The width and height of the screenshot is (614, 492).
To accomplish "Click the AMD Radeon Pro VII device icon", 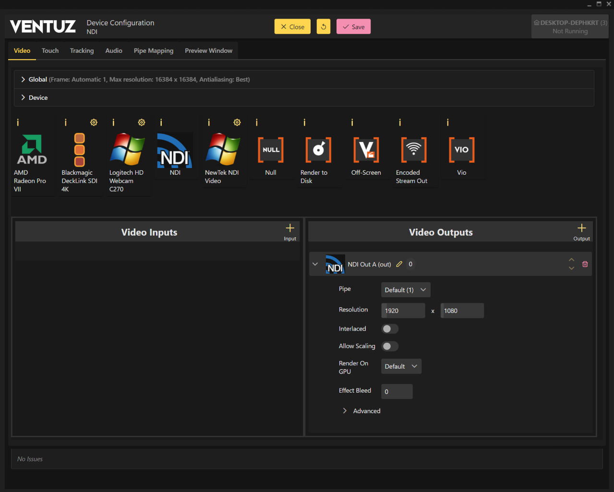I will 32,150.
